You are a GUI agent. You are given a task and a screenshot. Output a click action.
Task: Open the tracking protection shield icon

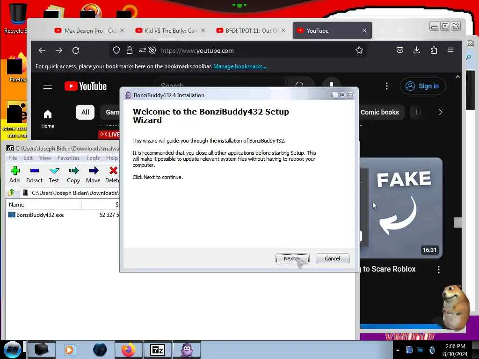[116, 50]
